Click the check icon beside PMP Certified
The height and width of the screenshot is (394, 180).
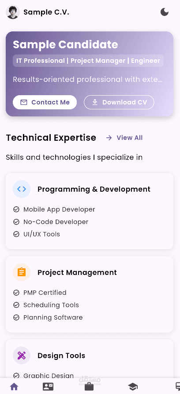click(x=16, y=293)
